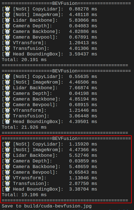Select the line 'Total: 20.191 ms'
The height and width of the screenshot is (210, 134).
click(x=24, y=60)
